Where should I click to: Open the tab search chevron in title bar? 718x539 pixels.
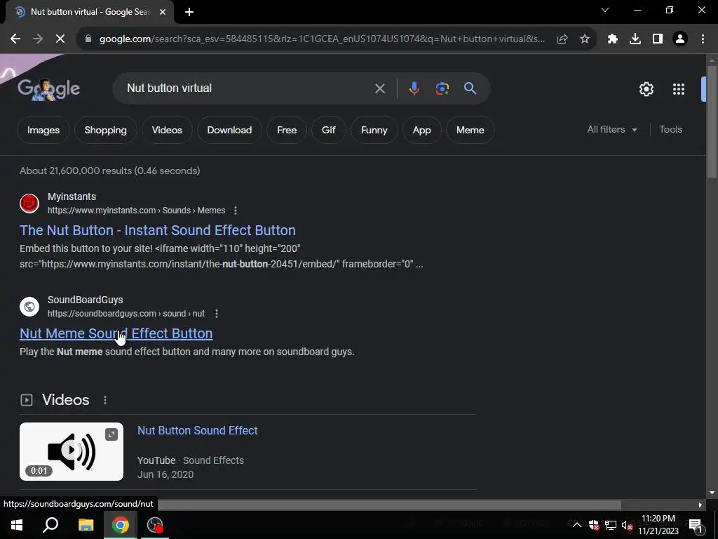point(605,10)
